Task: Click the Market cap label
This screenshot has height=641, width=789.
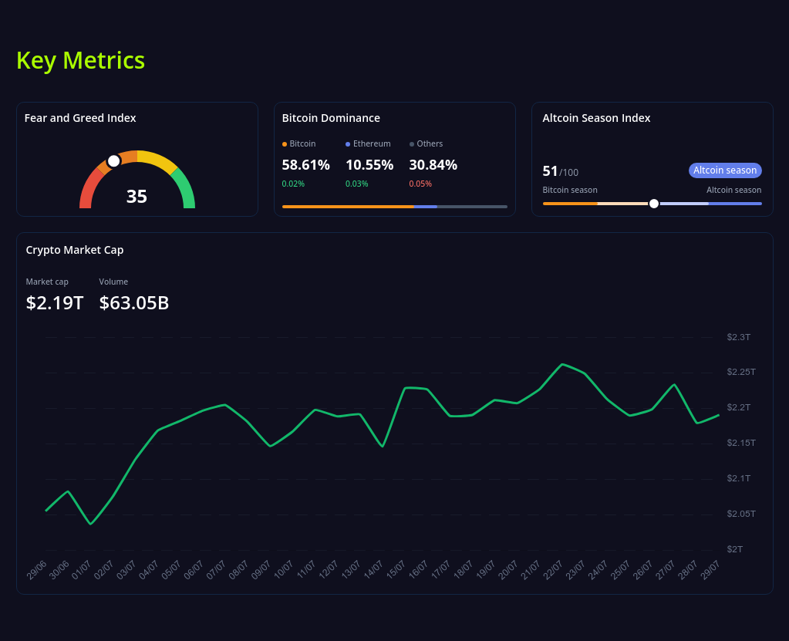Action: tap(47, 282)
